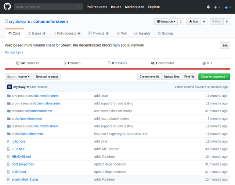The height and width of the screenshot is (185, 235).
Task: View the 1 branch list
Action: pyautogui.click(x=72, y=63)
